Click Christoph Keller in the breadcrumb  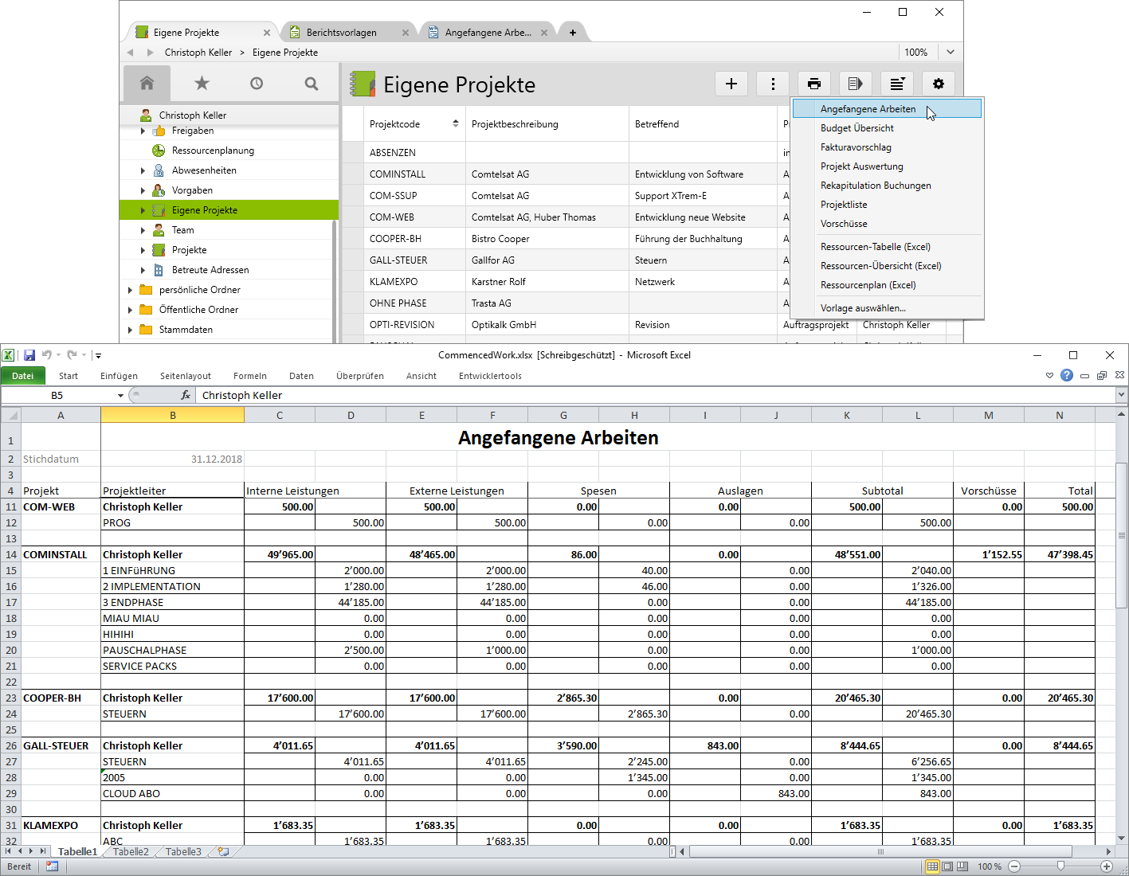click(x=198, y=53)
